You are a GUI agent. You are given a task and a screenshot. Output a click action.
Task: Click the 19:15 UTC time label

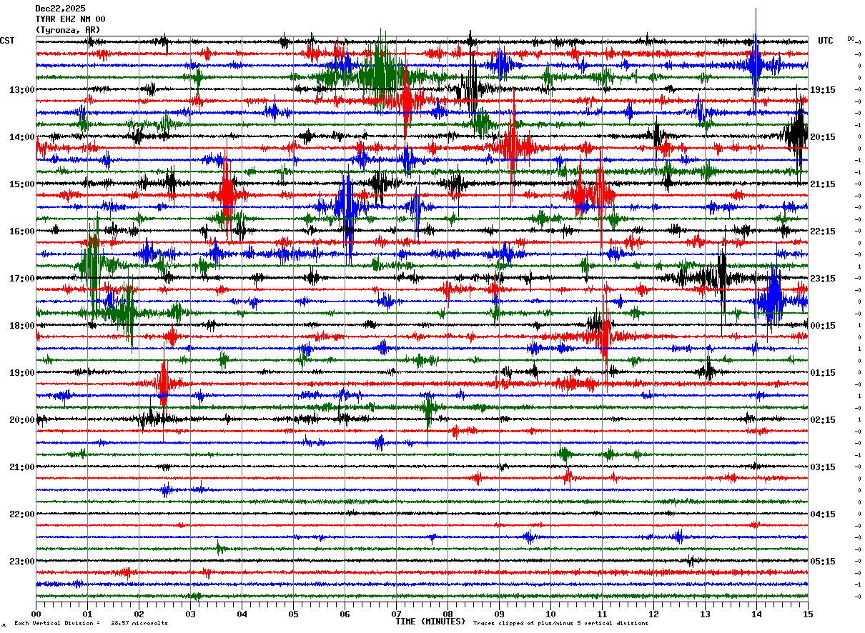(823, 90)
